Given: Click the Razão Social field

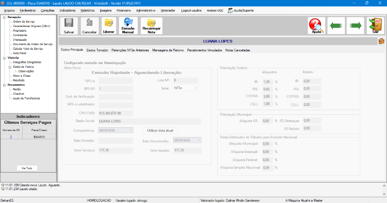Looking at the screenshot, I should (150, 121).
